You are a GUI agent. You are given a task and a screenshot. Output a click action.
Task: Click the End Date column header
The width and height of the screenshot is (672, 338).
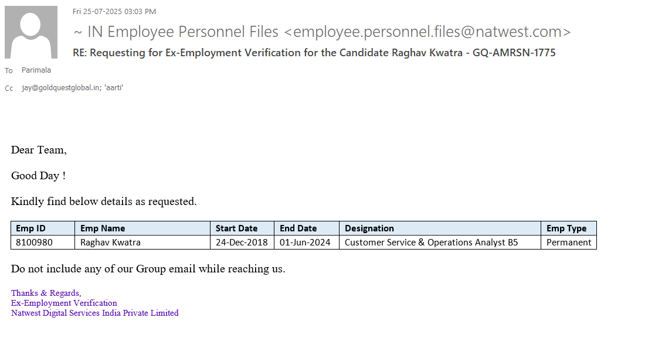click(298, 228)
